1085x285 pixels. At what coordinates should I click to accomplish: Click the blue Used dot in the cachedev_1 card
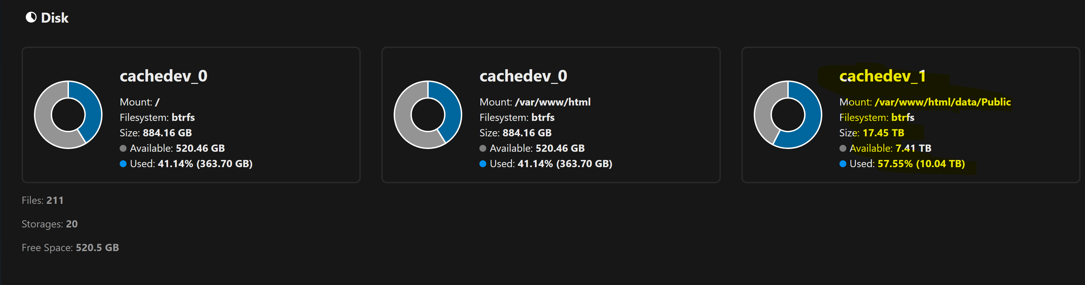(843, 164)
